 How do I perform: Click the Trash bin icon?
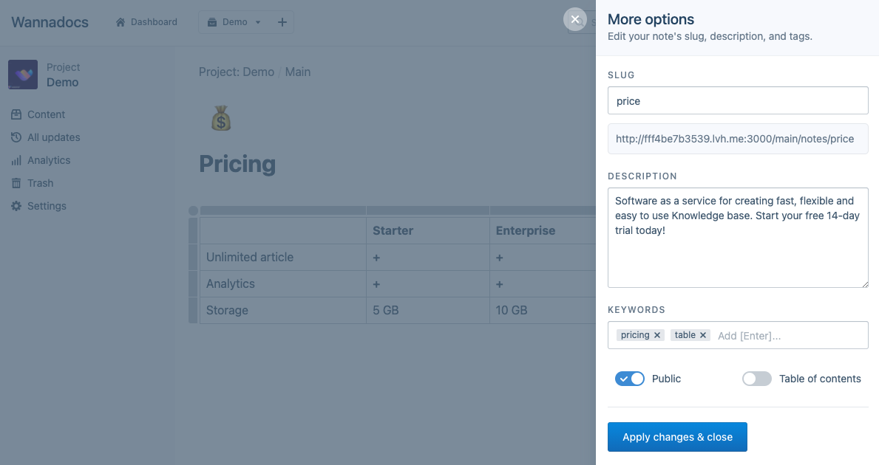(x=16, y=183)
